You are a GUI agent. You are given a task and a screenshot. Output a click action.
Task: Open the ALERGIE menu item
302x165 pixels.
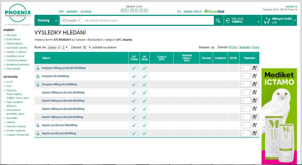86,11
